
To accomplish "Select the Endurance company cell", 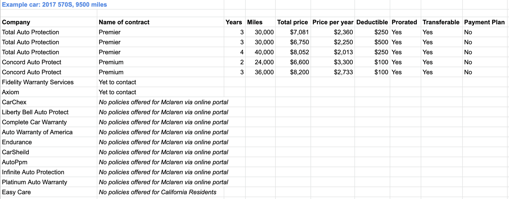I will [x=49, y=142].
